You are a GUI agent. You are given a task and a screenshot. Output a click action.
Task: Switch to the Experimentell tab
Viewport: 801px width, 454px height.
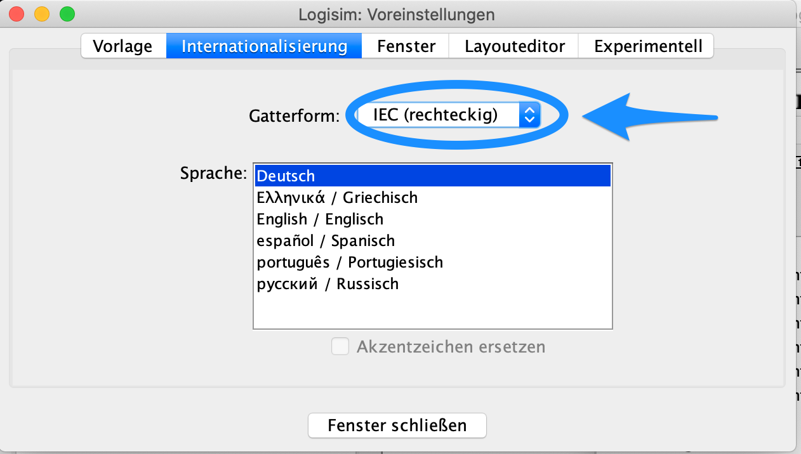coord(647,46)
